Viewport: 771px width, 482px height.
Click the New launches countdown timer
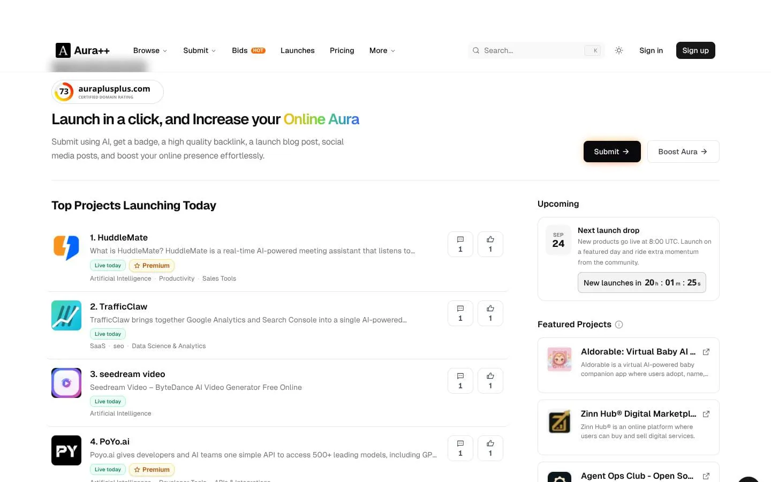(642, 283)
